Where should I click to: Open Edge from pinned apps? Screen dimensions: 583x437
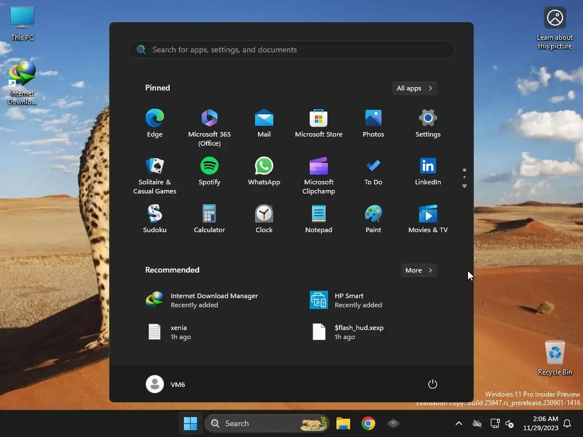point(155,123)
